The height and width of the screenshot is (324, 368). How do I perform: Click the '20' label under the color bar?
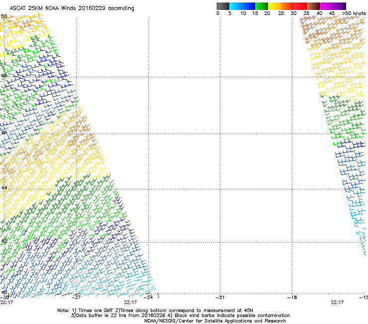pyautogui.click(x=267, y=13)
